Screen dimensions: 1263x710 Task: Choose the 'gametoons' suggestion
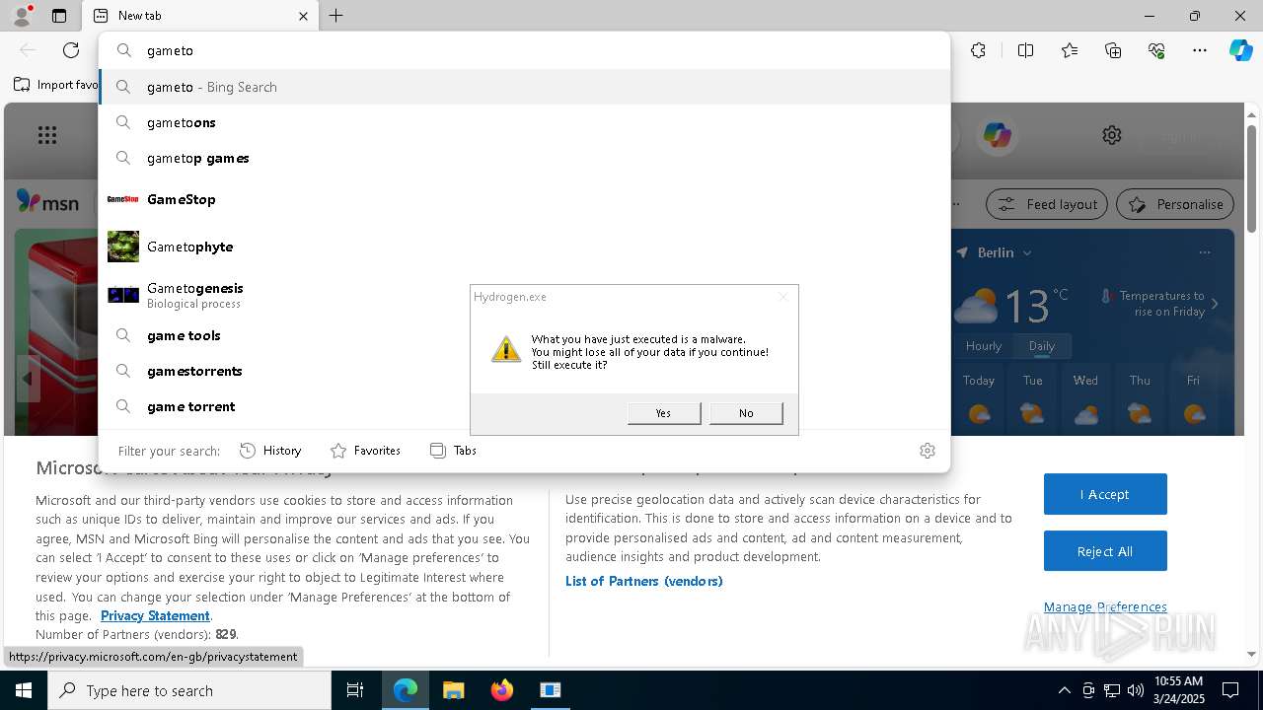524,122
